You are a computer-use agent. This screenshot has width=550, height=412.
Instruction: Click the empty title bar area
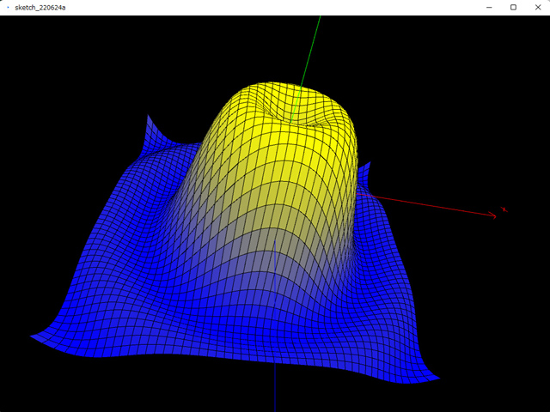(x=258, y=7)
